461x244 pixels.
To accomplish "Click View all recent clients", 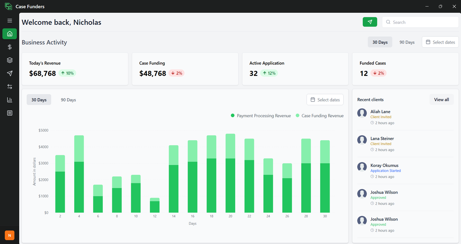I will [441, 100].
